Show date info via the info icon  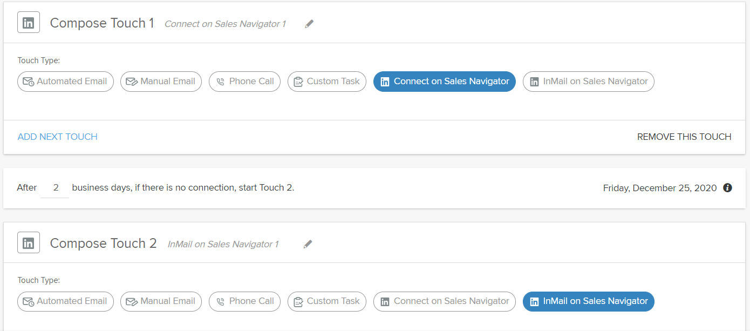tap(727, 188)
